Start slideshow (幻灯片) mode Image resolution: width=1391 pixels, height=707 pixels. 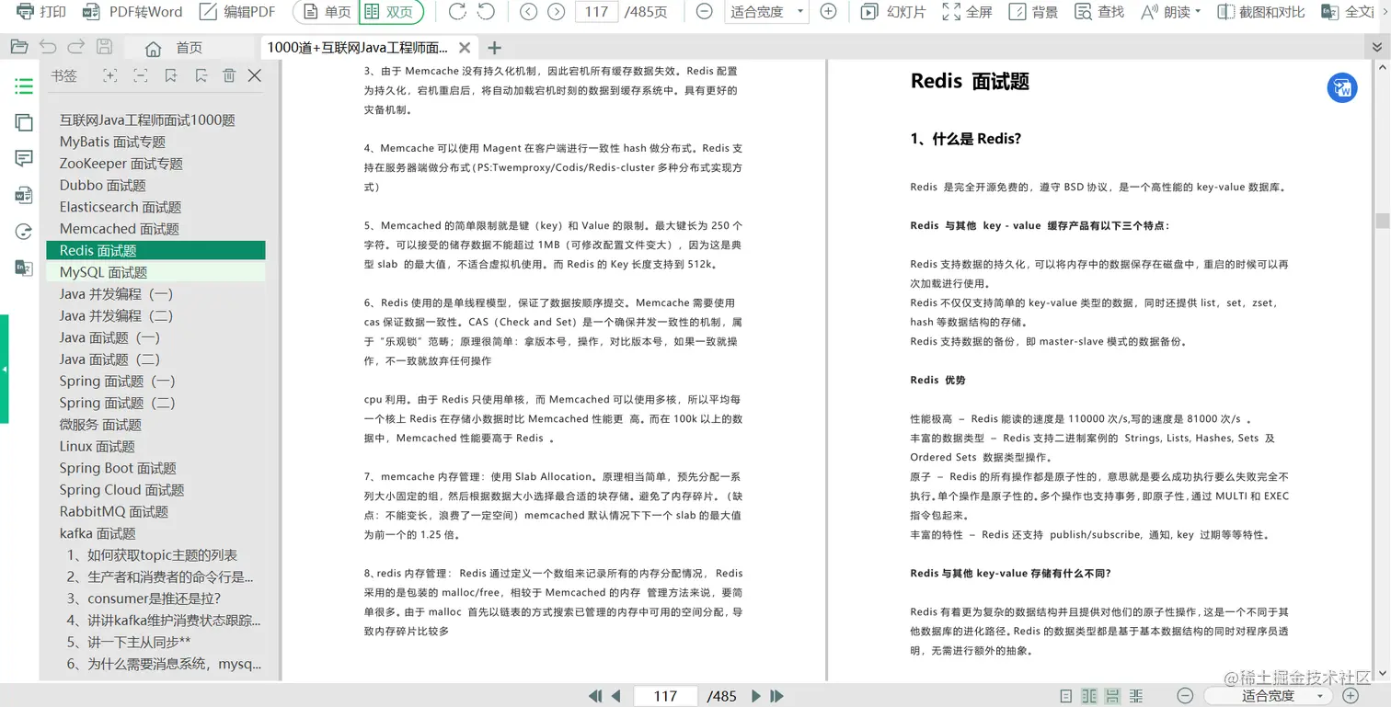coord(893,12)
